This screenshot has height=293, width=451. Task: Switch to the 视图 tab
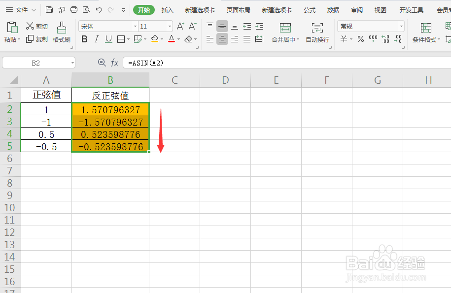380,10
